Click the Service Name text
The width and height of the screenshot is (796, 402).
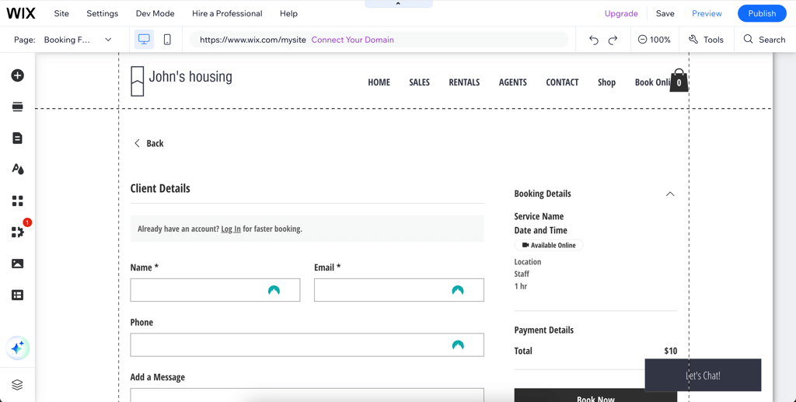point(539,216)
